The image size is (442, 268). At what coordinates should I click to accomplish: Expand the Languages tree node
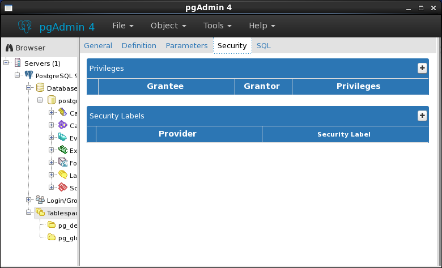(x=51, y=175)
